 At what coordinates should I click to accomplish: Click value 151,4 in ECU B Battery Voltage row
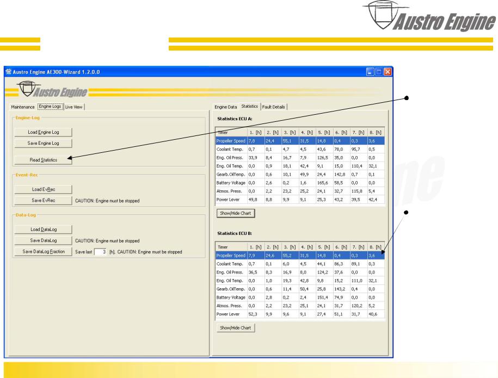click(x=322, y=298)
